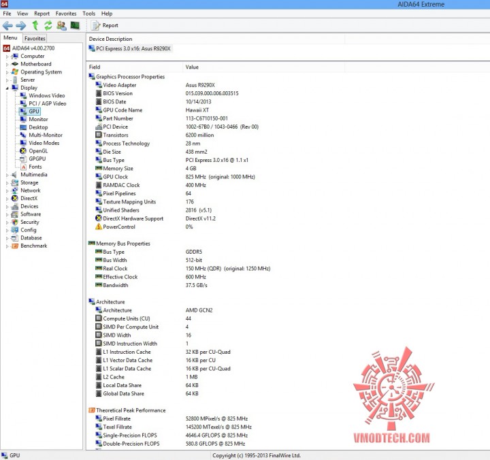Image resolution: width=490 pixels, height=460 pixels.
Task: Click the PowerControl warning icon
Action: point(99,227)
